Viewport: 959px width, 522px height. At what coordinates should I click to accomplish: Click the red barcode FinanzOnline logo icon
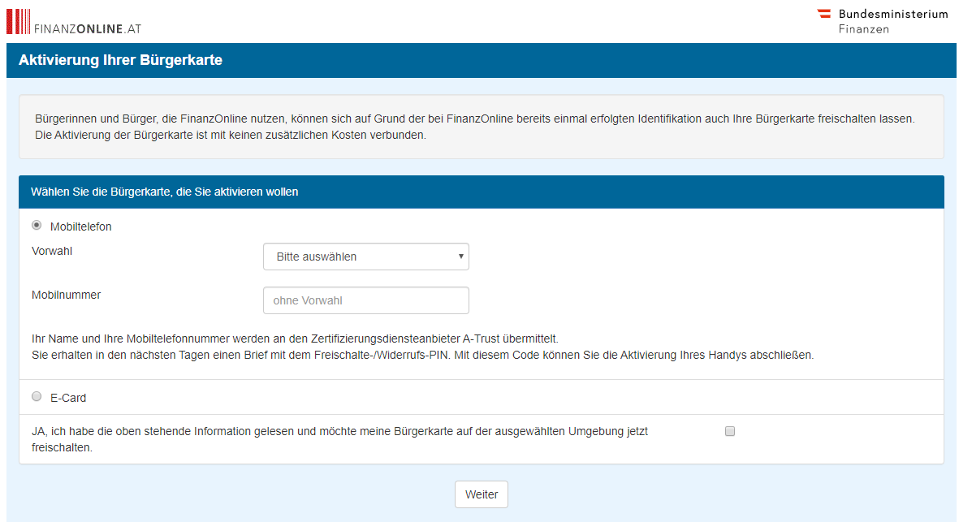[x=19, y=21]
